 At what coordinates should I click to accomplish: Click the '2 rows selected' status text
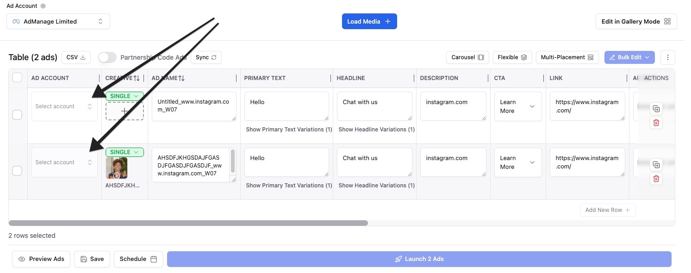(32, 236)
